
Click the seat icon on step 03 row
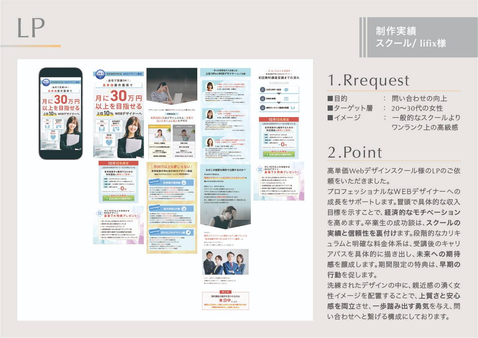pyautogui.click(x=293, y=108)
